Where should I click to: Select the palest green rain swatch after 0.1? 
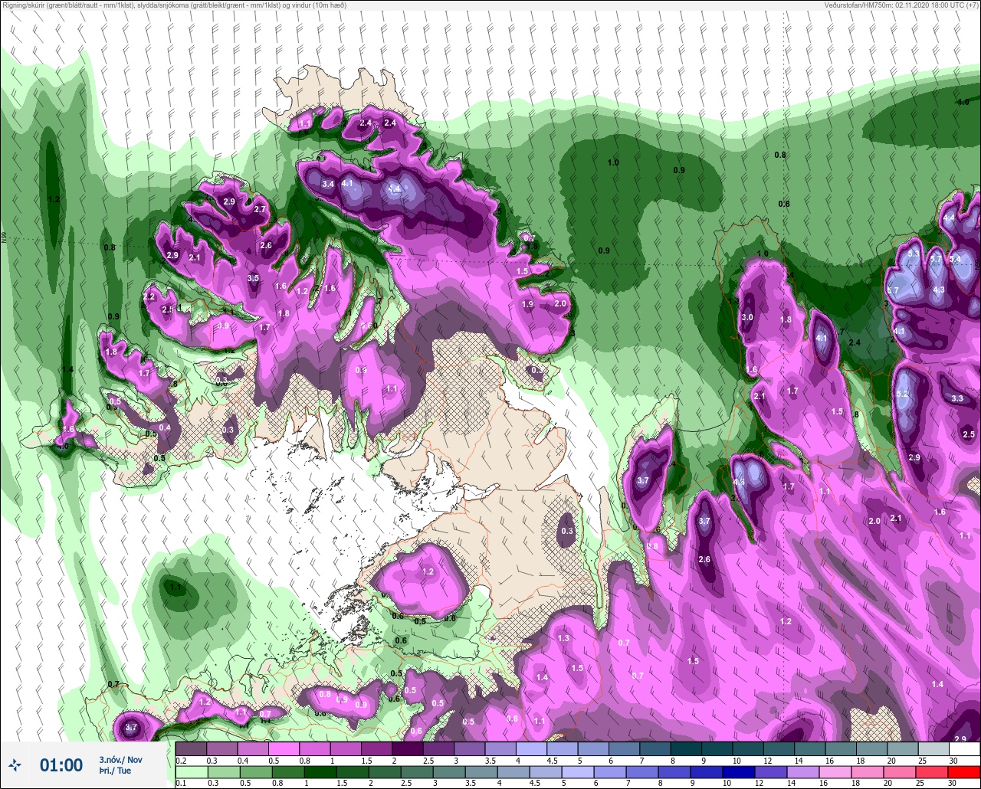[191, 771]
